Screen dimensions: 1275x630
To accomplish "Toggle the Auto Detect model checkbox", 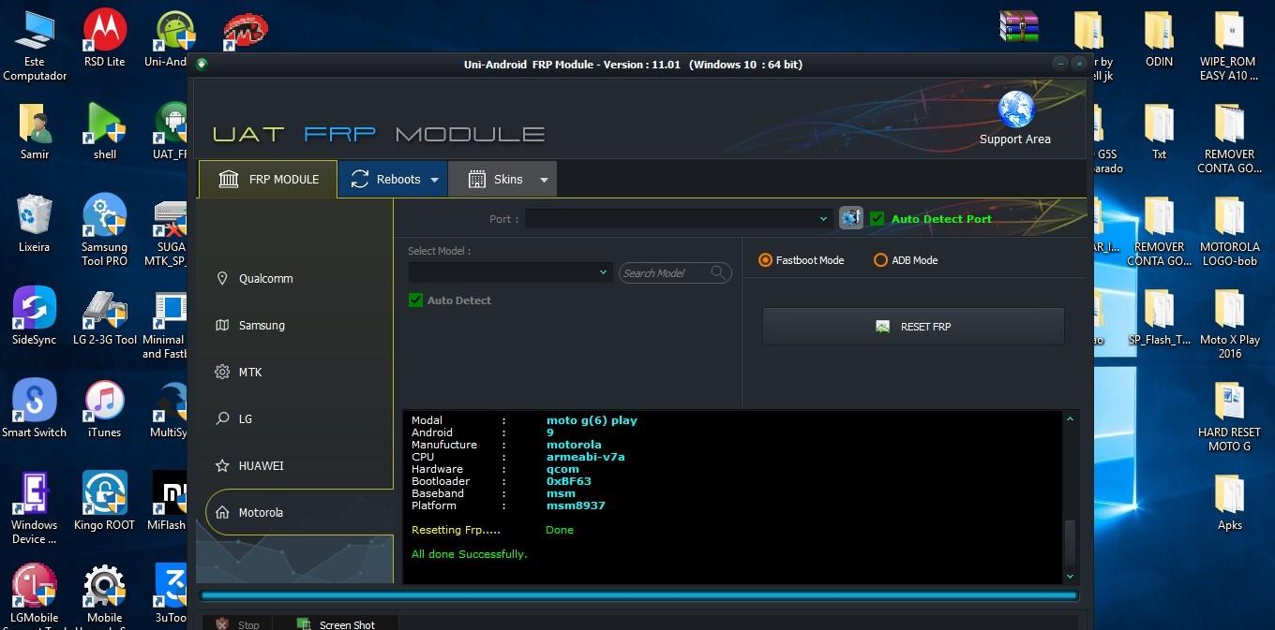I will click(415, 300).
